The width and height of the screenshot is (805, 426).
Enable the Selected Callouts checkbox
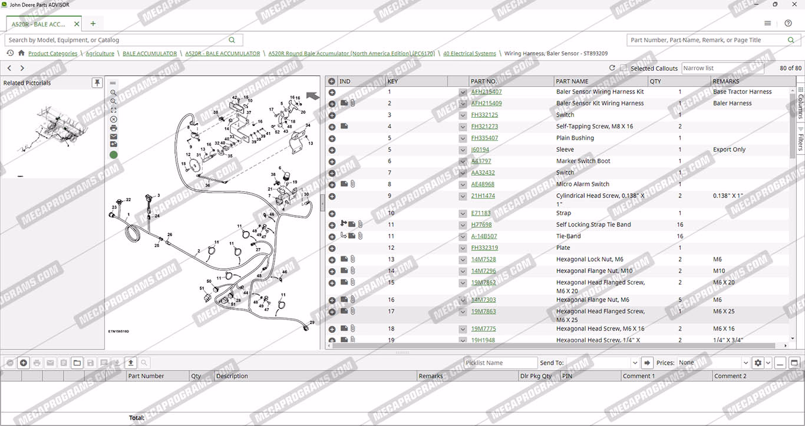click(x=623, y=68)
